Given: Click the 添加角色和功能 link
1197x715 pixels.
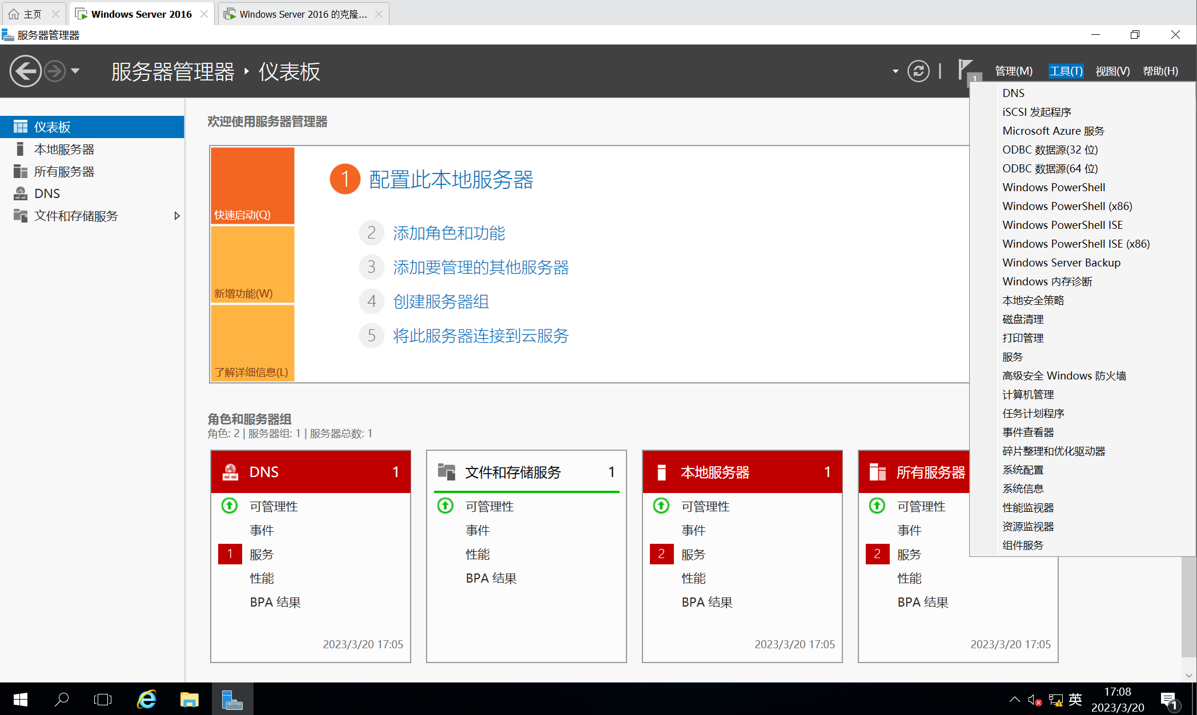Looking at the screenshot, I should [449, 233].
